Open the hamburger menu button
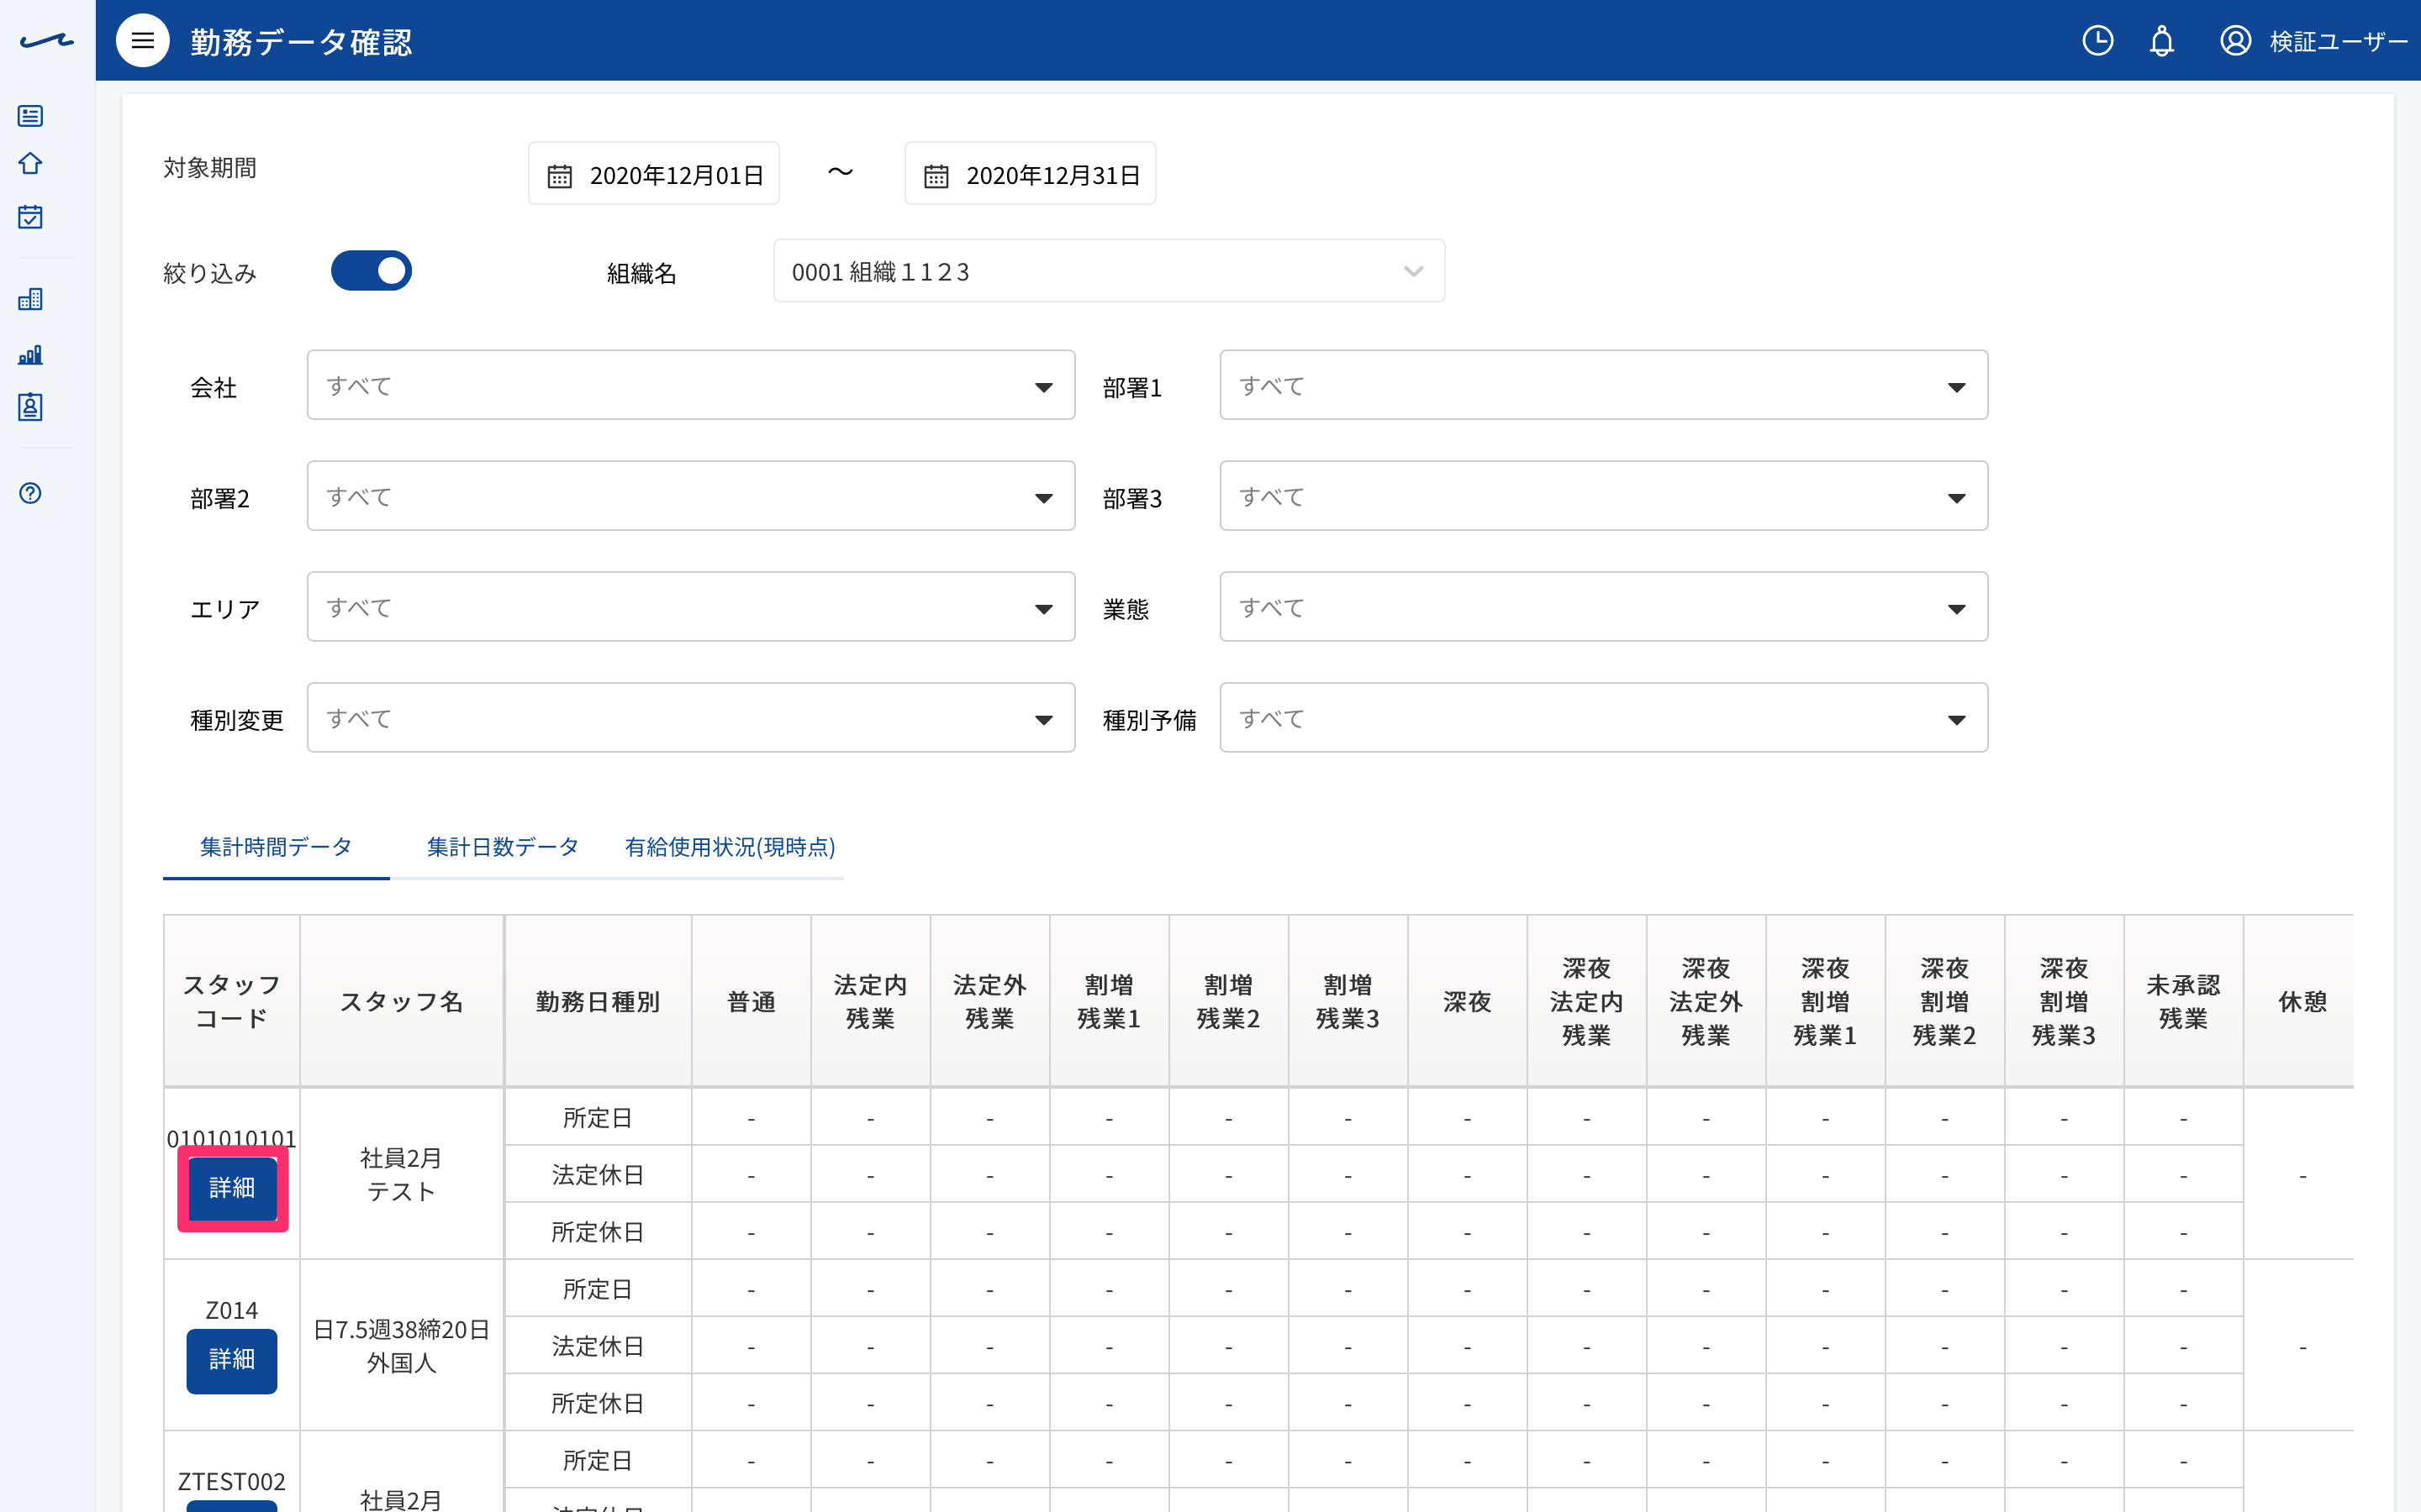Viewport: 2421px width, 1512px height. (143, 41)
